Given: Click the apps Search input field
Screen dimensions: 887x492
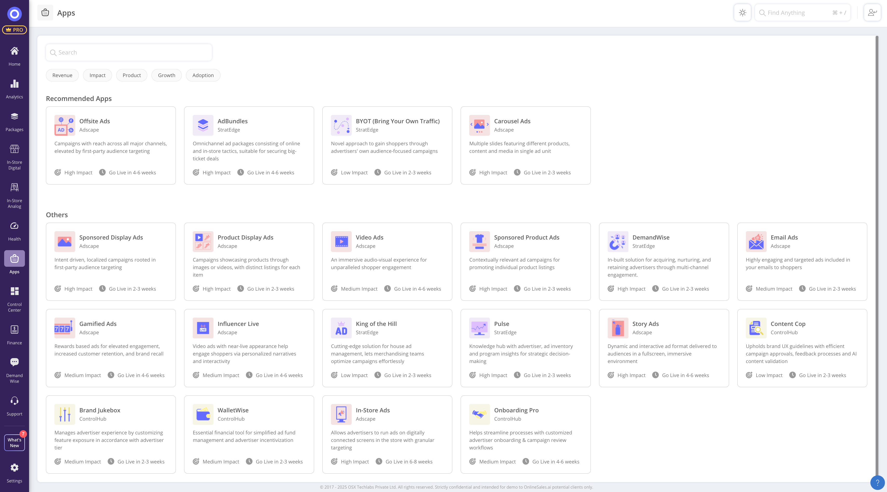Looking at the screenshot, I should 129,52.
